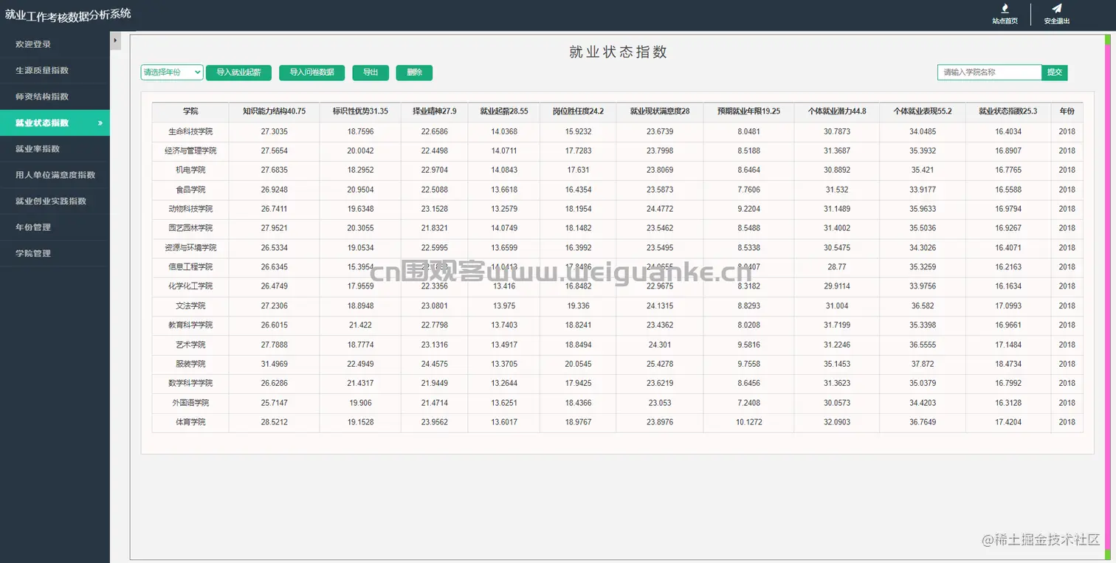
Task: Click the 就业现状满意度28 column header
Action: point(660,111)
